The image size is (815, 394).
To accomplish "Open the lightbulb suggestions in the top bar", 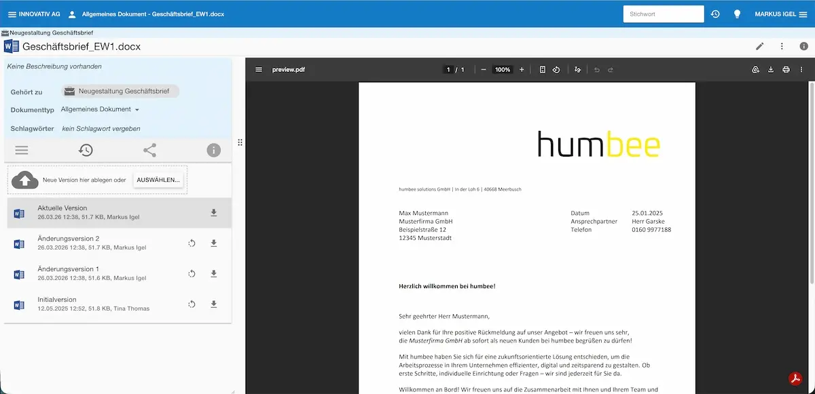I will 737,13.
